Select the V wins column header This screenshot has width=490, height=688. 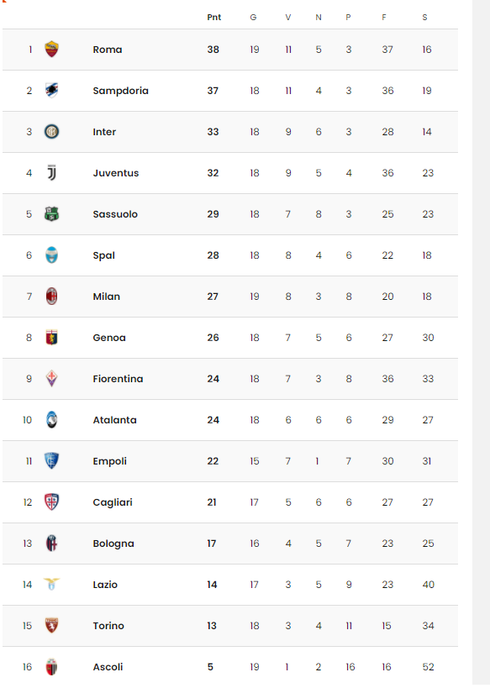pyautogui.click(x=288, y=17)
